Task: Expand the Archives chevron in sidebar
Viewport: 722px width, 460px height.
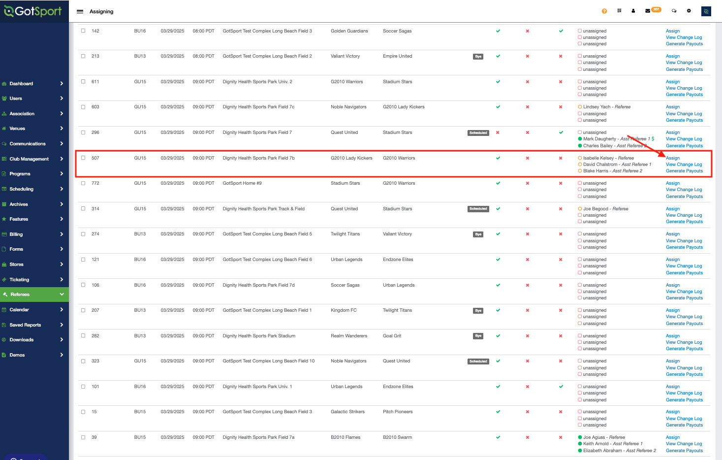Action: pyautogui.click(x=62, y=204)
